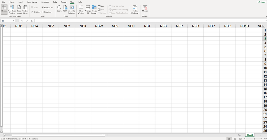The height and width of the screenshot is (140, 267).
Task: Click vertical scrollbar up arrow
Action: point(1,26)
